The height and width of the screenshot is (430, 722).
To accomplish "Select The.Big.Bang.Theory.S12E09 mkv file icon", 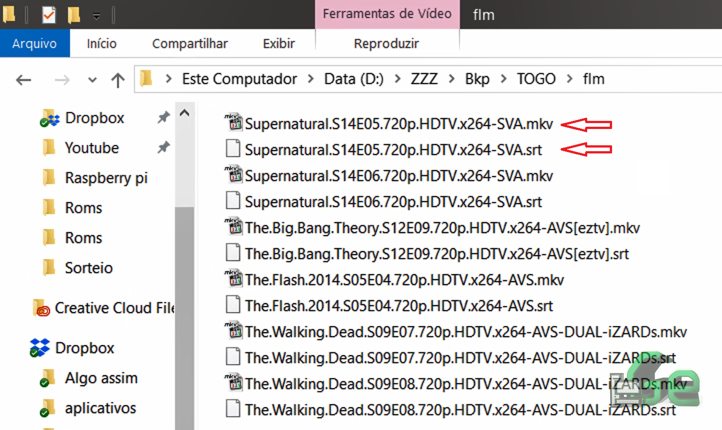I will (x=233, y=226).
